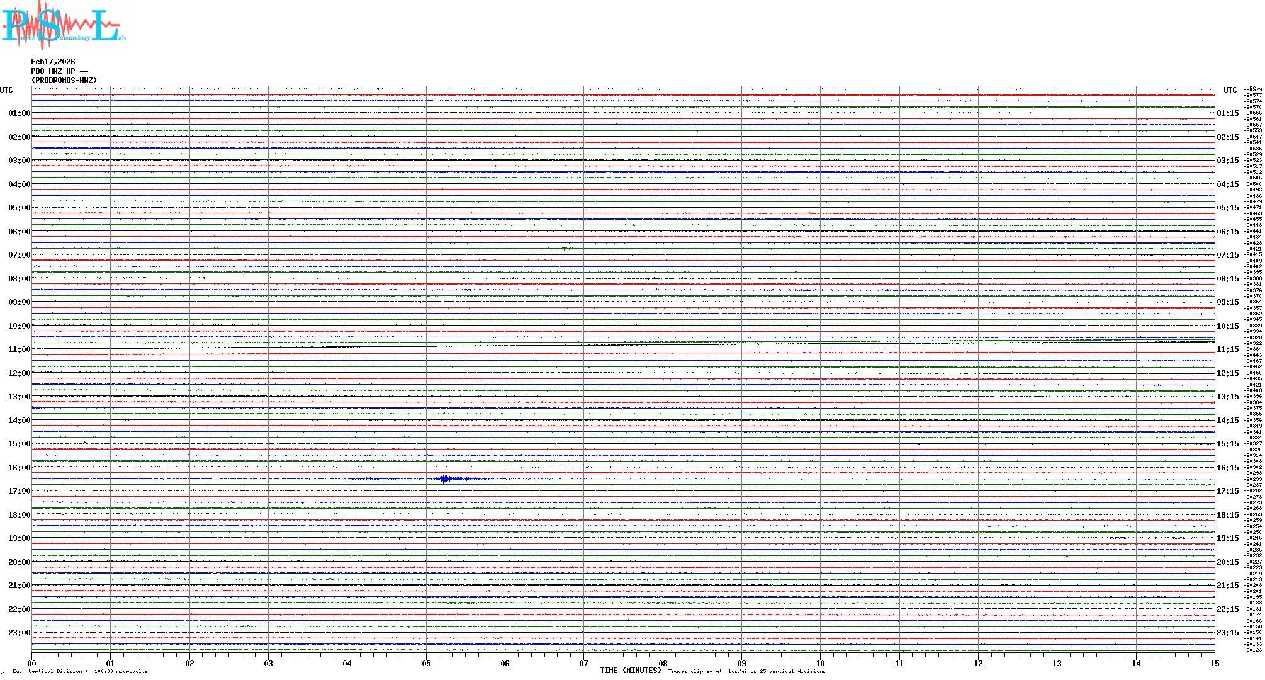Click the PSL Seismology Lab logo
Viewport: 1265px width, 680px height.
click(63, 24)
